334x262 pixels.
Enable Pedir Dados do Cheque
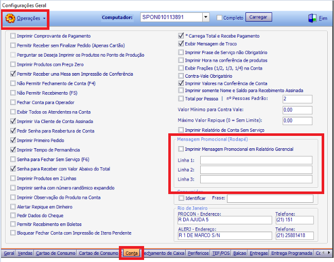[13, 215]
